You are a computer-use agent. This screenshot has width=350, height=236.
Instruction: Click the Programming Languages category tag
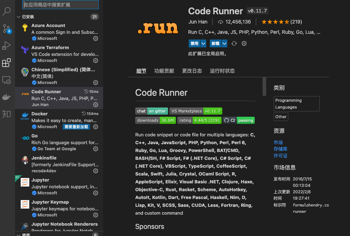[296, 104]
